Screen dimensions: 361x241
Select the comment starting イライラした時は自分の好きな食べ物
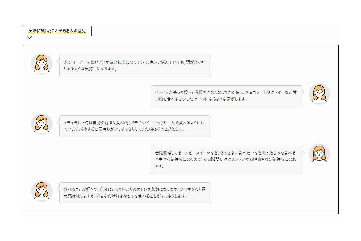[135, 126]
